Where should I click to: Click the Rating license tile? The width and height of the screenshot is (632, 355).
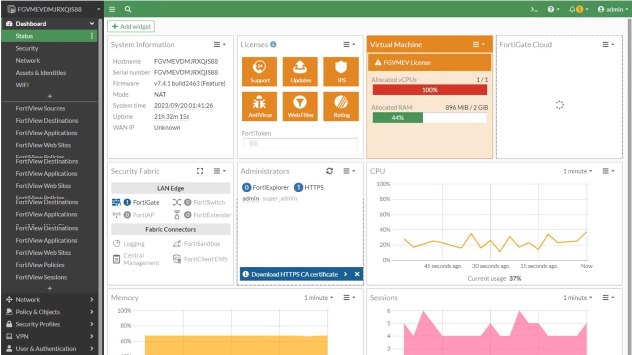click(341, 106)
